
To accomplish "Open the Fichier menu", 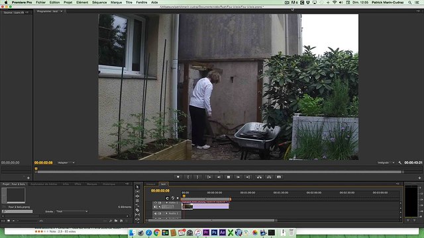I will tap(40, 2).
